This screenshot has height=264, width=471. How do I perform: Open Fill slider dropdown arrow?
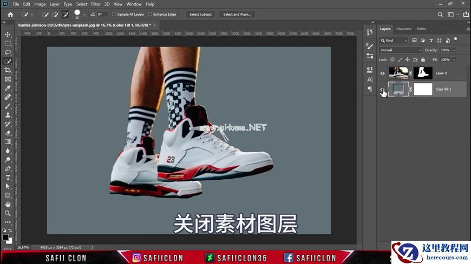pos(454,59)
